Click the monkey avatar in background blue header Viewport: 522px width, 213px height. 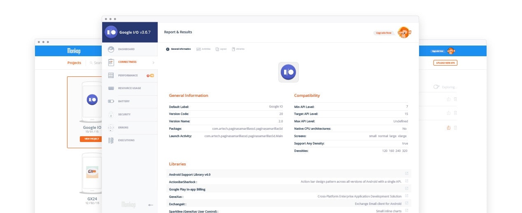[451, 51]
